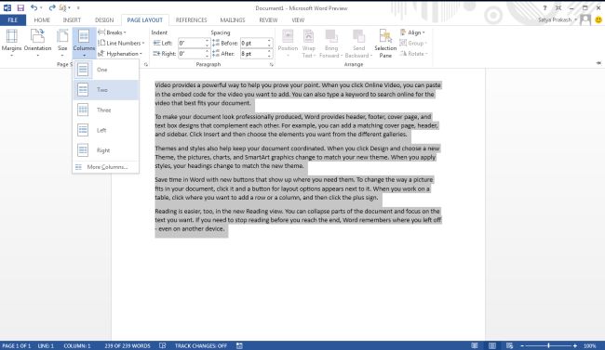Image resolution: width=605 pixels, height=350 pixels.
Task: Open Page Setup dialog launcher
Action: pyautogui.click(x=146, y=65)
